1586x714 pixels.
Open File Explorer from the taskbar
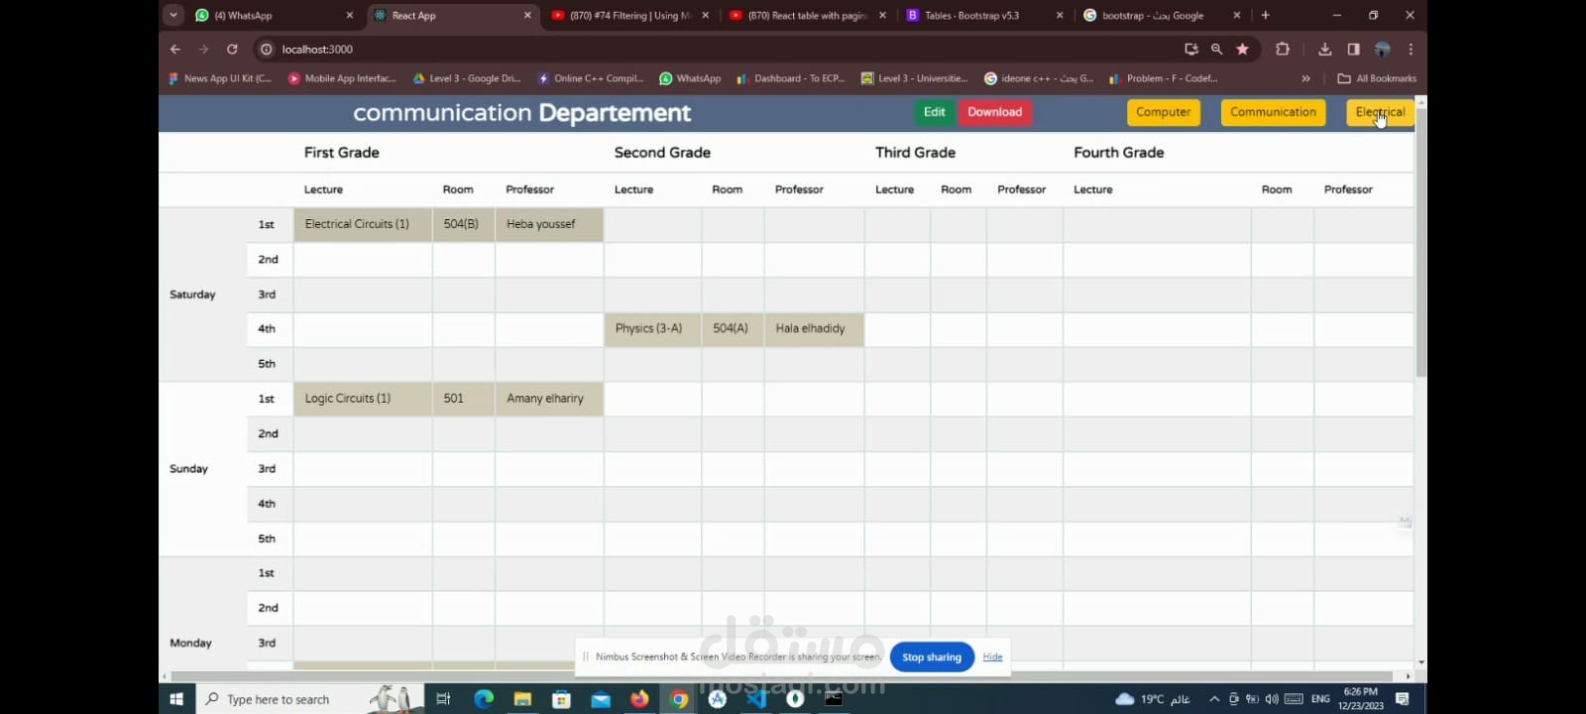[x=522, y=699]
